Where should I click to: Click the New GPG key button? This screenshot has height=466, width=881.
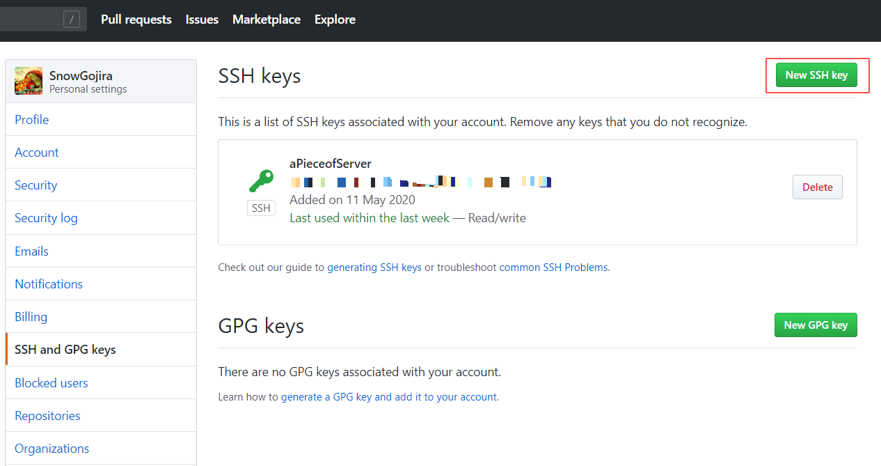click(x=816, y=325)
